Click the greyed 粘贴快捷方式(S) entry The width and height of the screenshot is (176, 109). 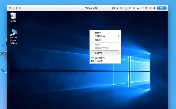tap(105, 48)
